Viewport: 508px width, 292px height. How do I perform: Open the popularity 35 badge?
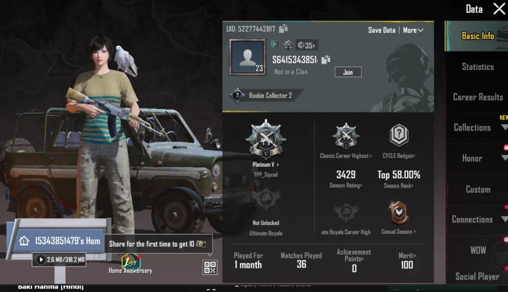pyautogui.click(x=306, y=45)
